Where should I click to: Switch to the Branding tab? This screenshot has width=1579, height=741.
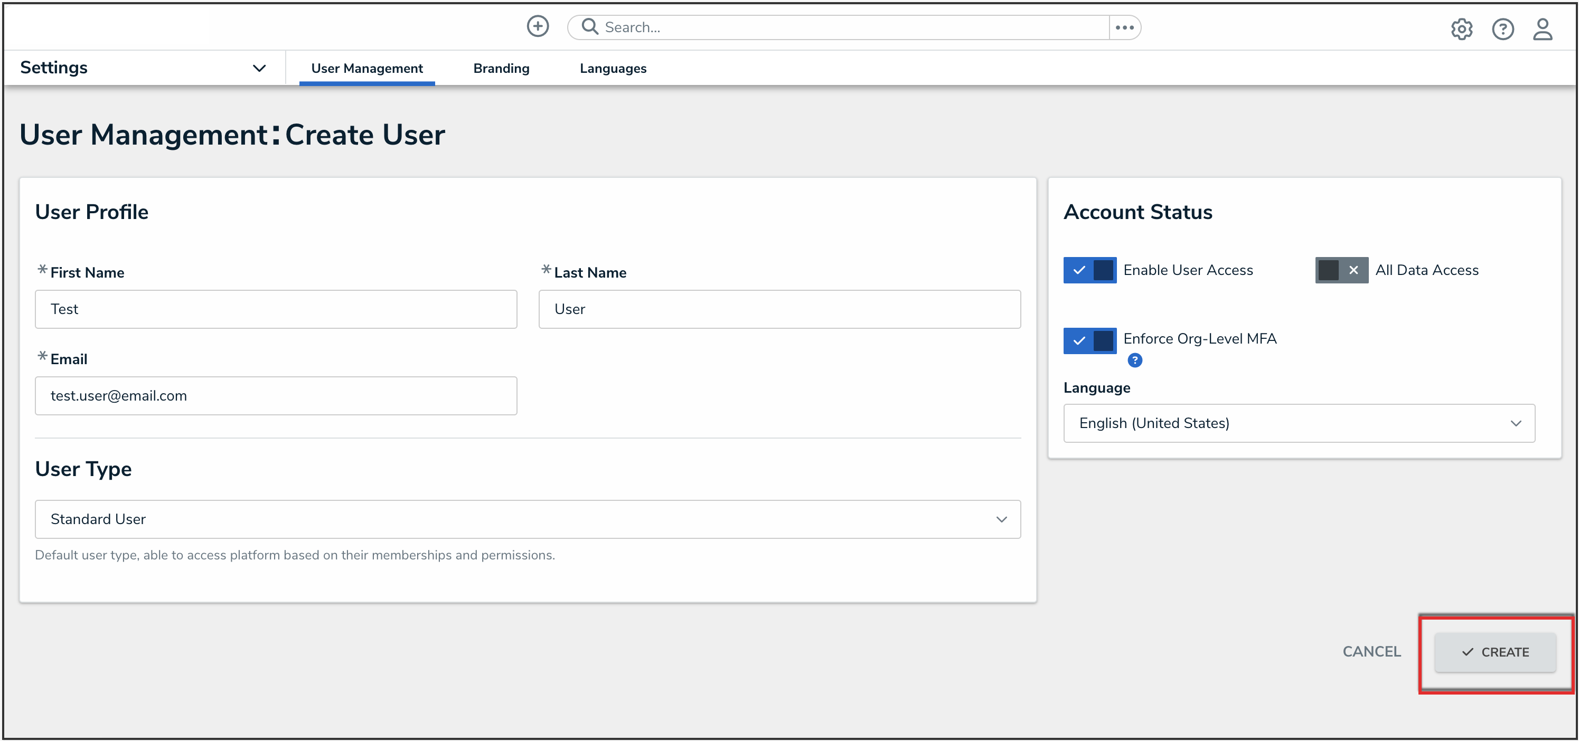pos(501,68)
